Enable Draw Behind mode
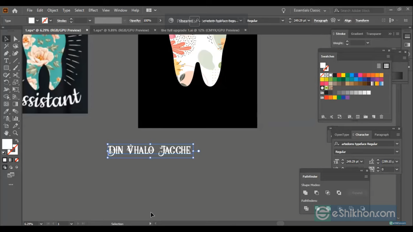The image size is (413, 232). coord(11,167)
